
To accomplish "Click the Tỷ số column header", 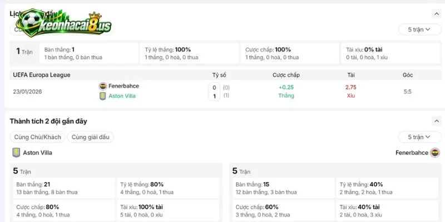I will click(x=219, y=75).
